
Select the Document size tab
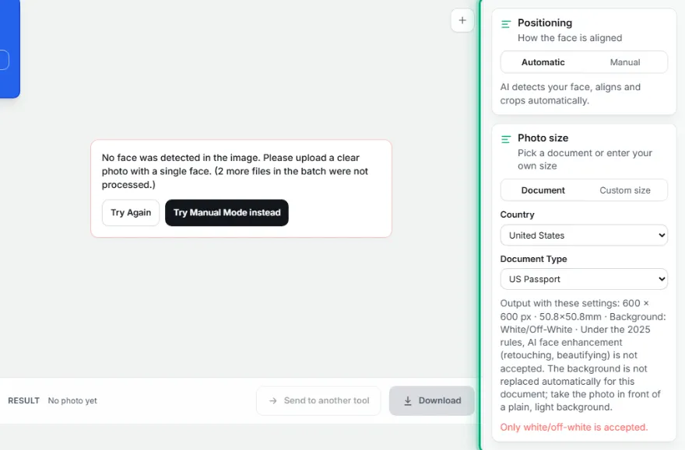(x=543, y=190)
